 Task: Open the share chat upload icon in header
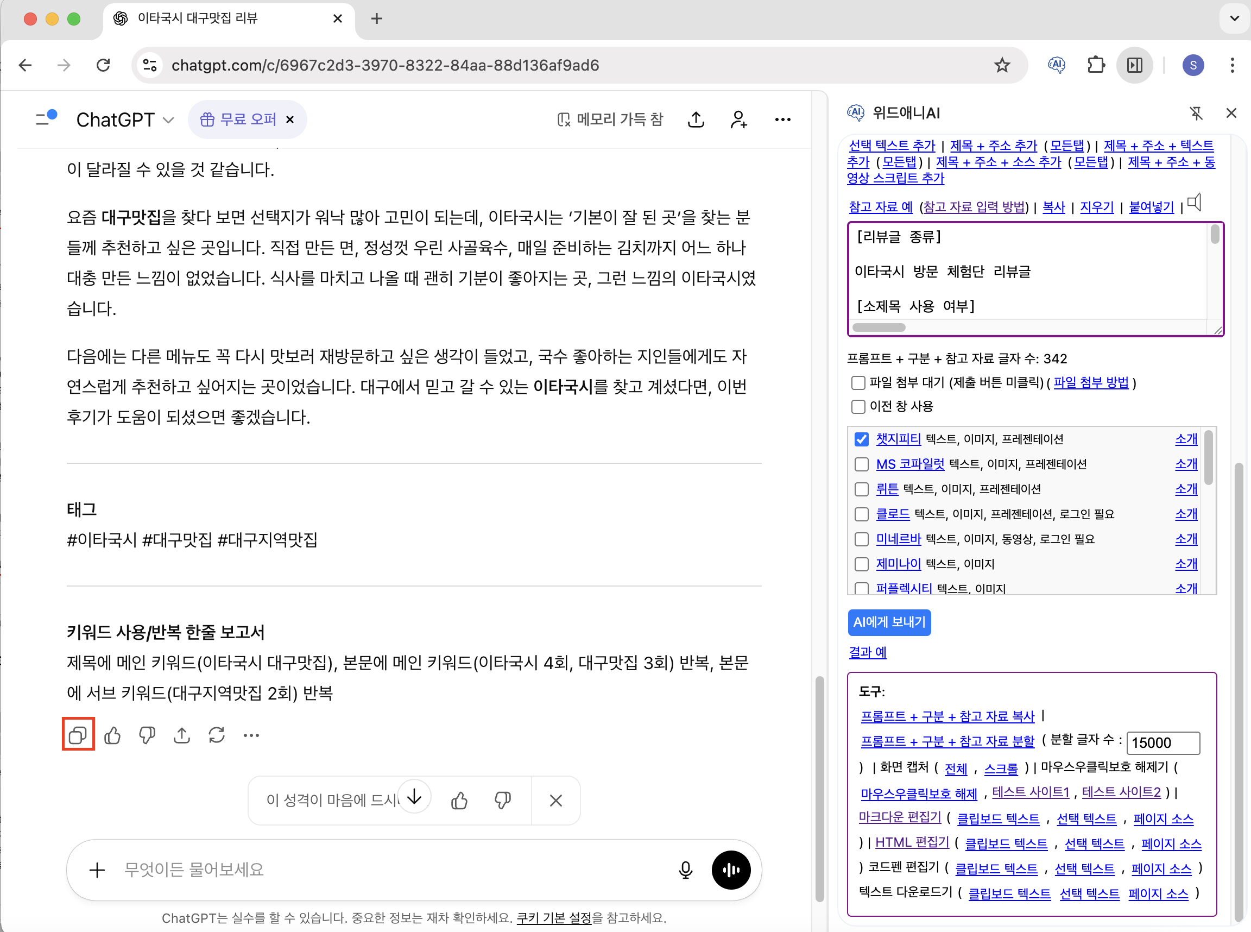coord(696,119)
